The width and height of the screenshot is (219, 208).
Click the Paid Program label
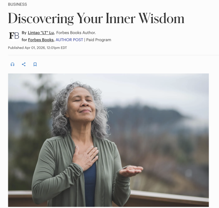[x=99, y=40]
